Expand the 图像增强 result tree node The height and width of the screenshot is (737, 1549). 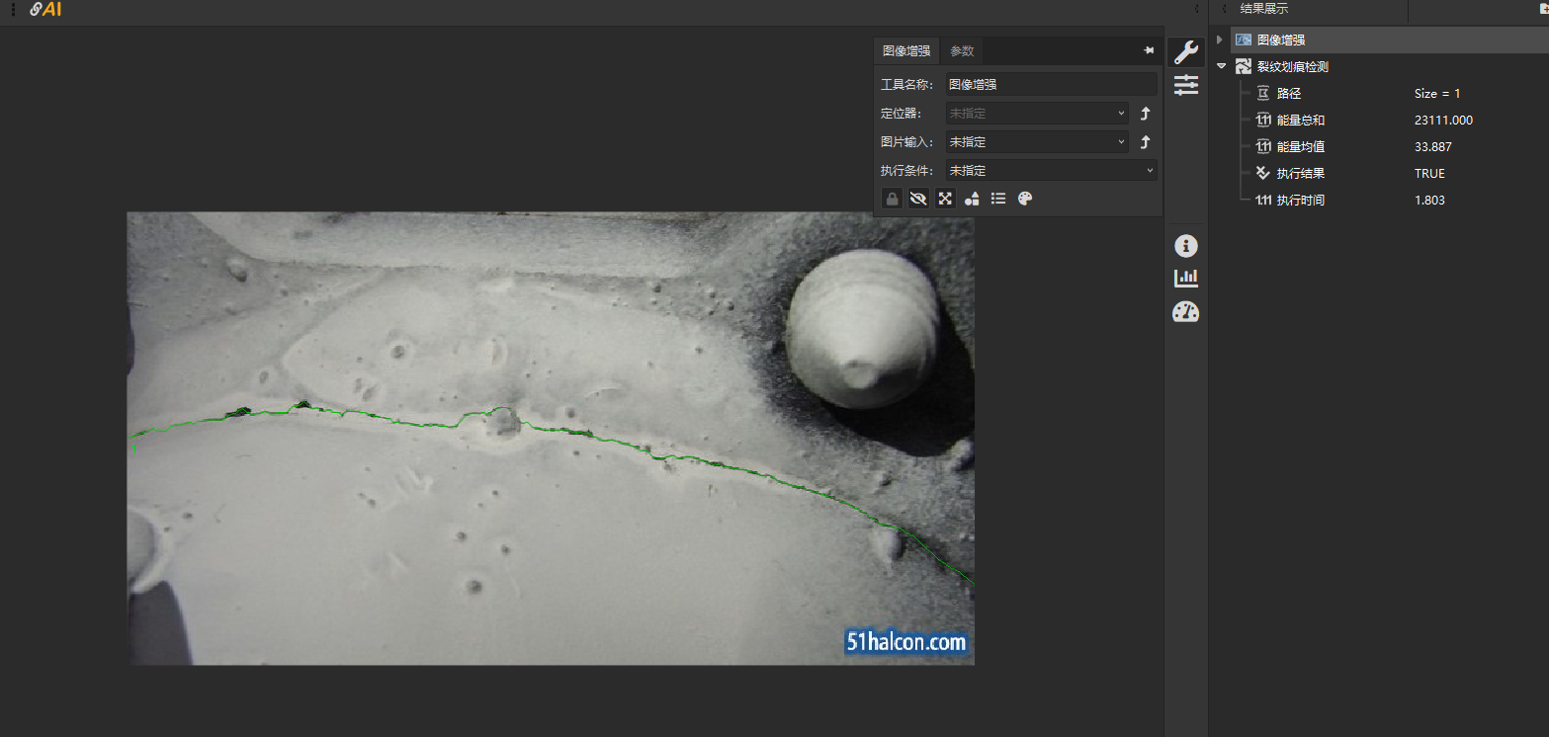[1220, 40]
